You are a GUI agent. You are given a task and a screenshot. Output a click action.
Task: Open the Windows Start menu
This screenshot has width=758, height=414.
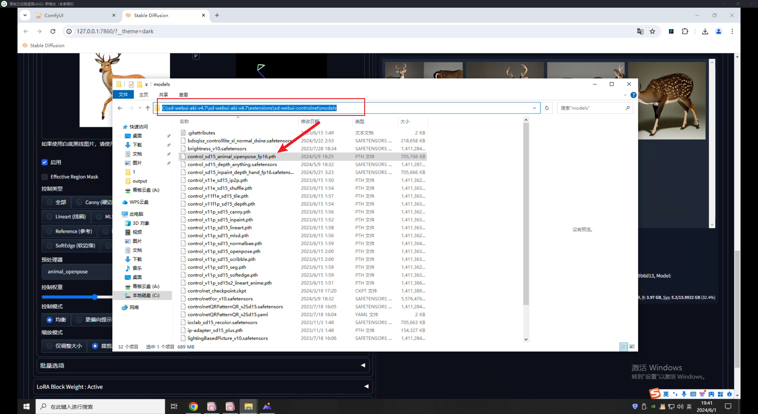[26, 407]
